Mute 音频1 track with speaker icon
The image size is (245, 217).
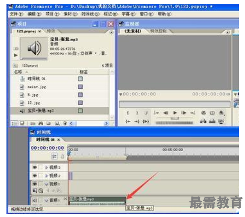tap(35, 200)
